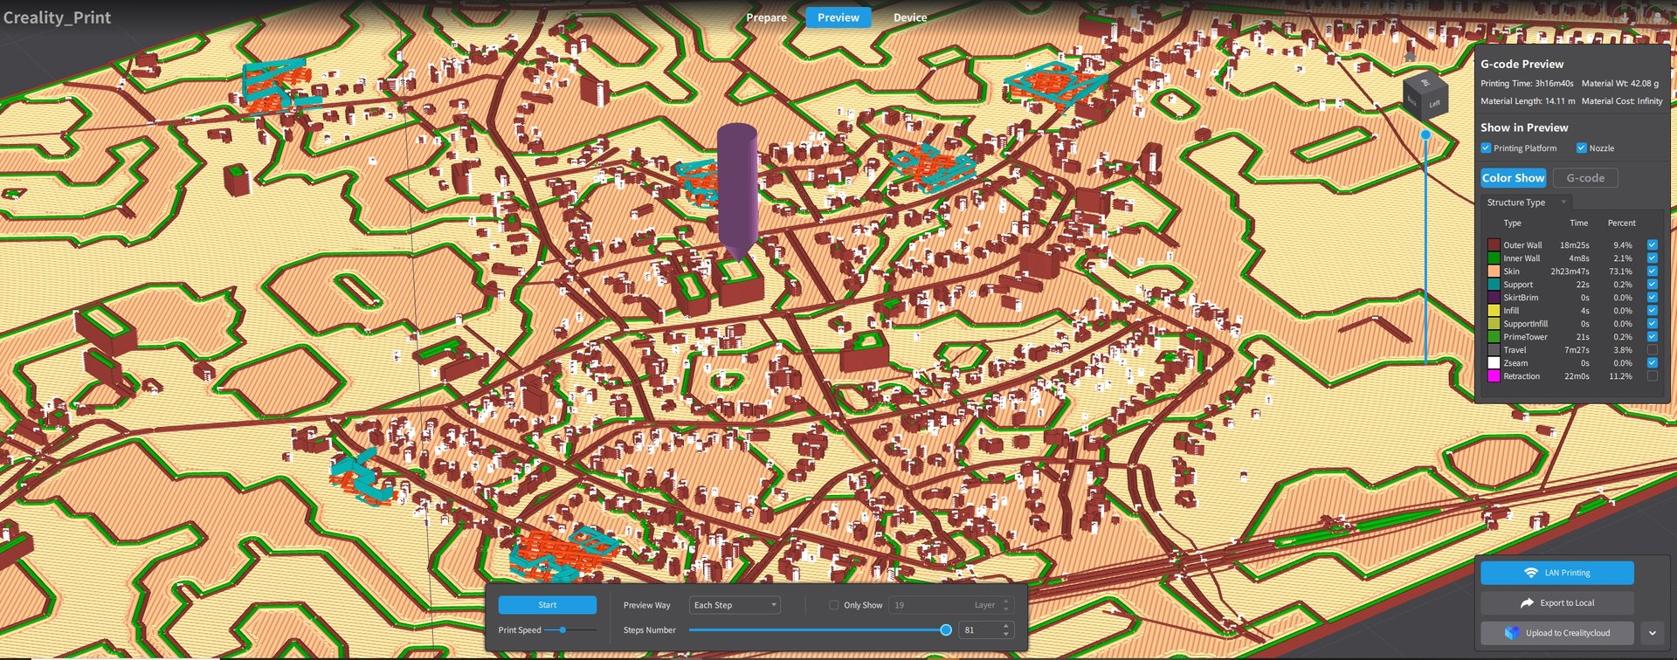Click the vertical layer slider handle
This screenshot has height=660, width=1677.
[1425, 134]
